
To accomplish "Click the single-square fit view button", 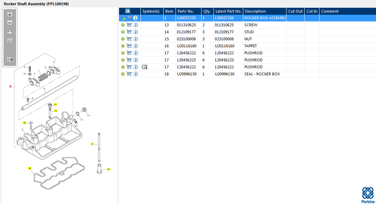I will pos(10,41).
